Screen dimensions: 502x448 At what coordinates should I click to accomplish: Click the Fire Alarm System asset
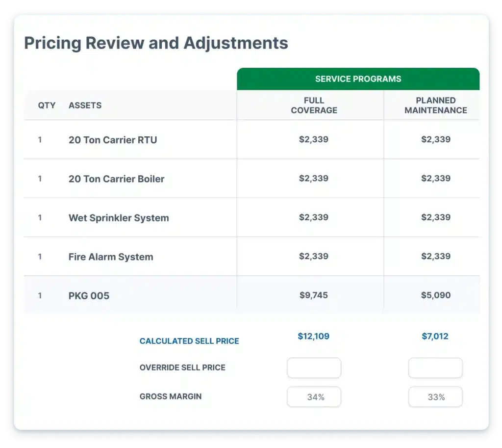(x=111, y=257)
